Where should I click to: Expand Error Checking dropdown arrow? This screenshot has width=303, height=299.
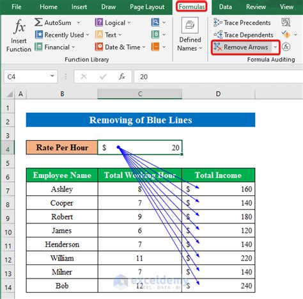[x=295, y=35]
